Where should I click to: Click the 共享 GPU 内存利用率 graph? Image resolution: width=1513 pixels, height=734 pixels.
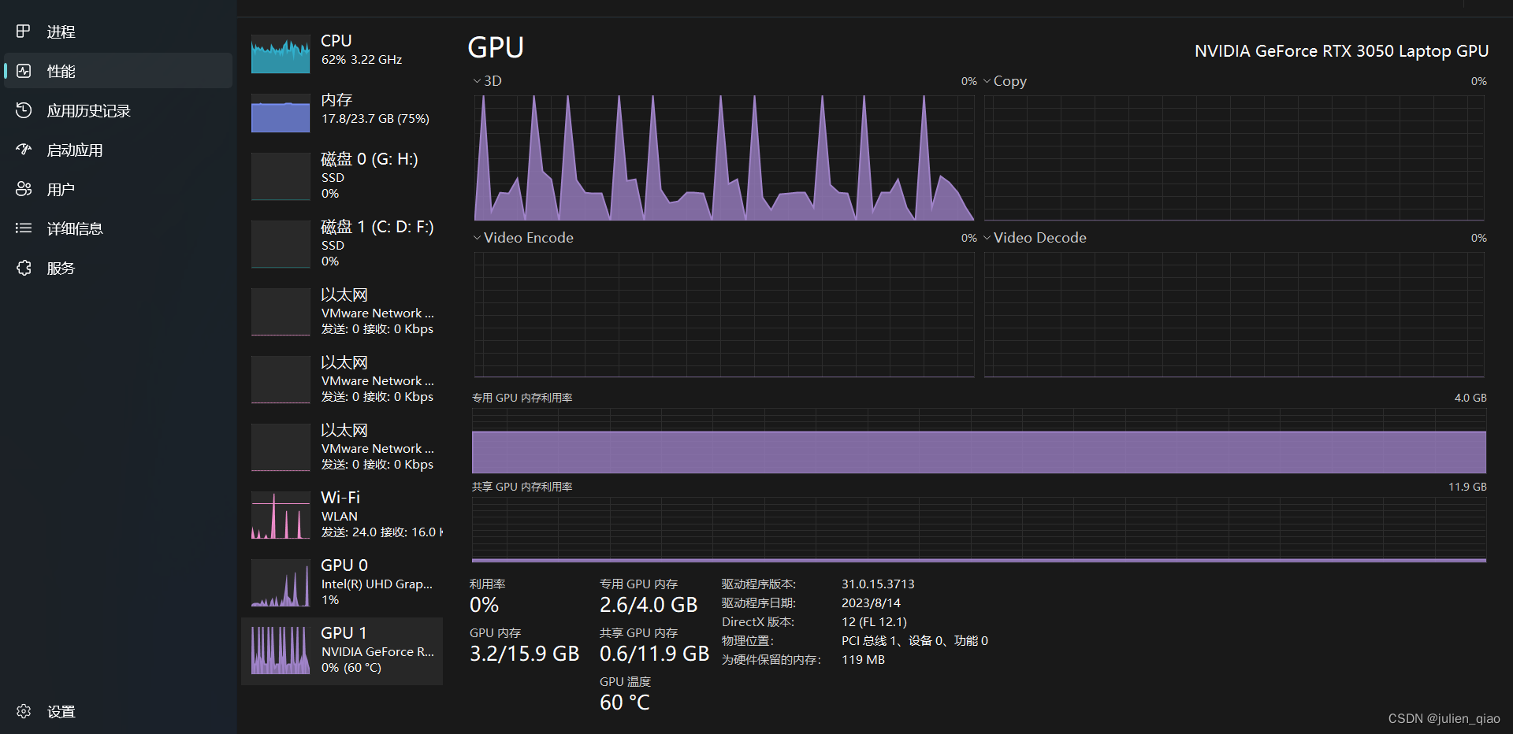coord(979,529)
